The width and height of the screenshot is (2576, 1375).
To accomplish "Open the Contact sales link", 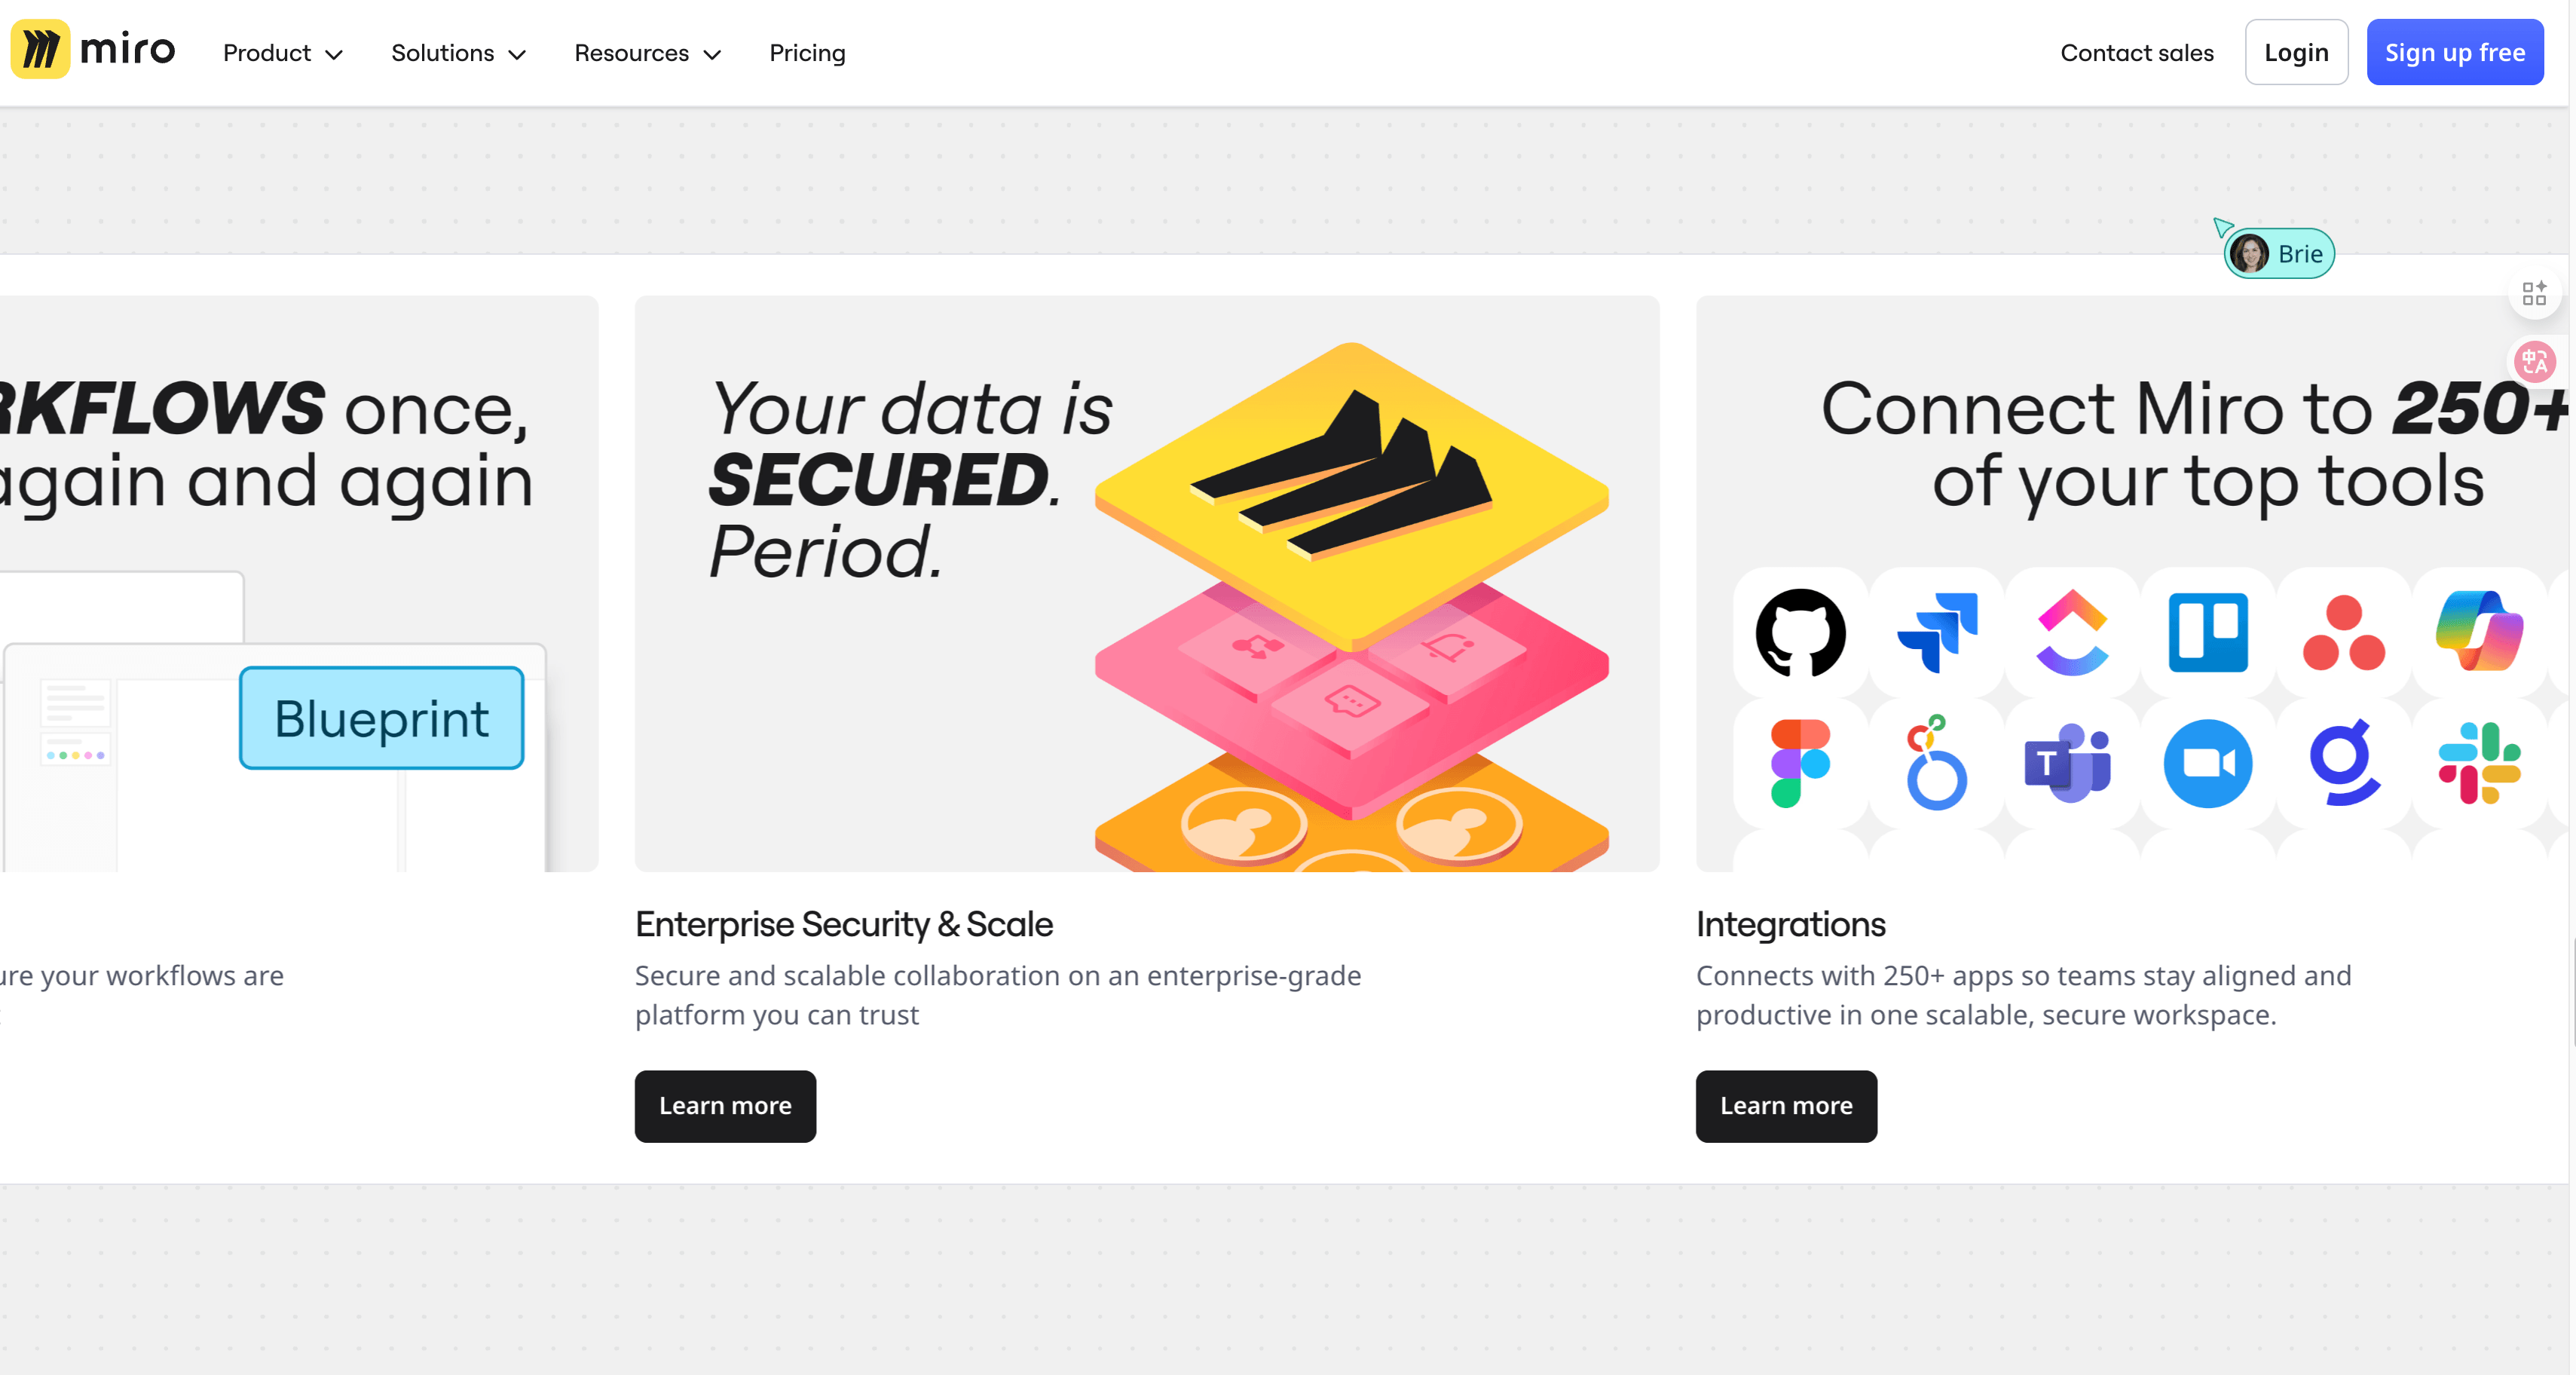I will click(2137, 53).
